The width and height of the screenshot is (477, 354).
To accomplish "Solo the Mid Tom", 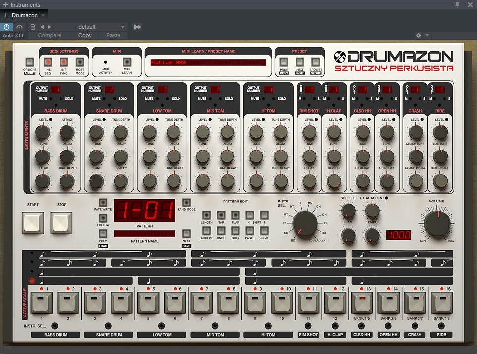I will [220, 99].
